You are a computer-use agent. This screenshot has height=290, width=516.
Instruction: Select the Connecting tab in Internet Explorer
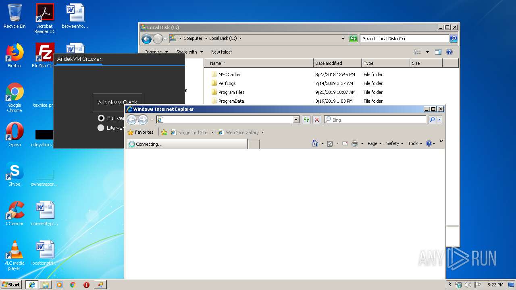coord(187,144)
